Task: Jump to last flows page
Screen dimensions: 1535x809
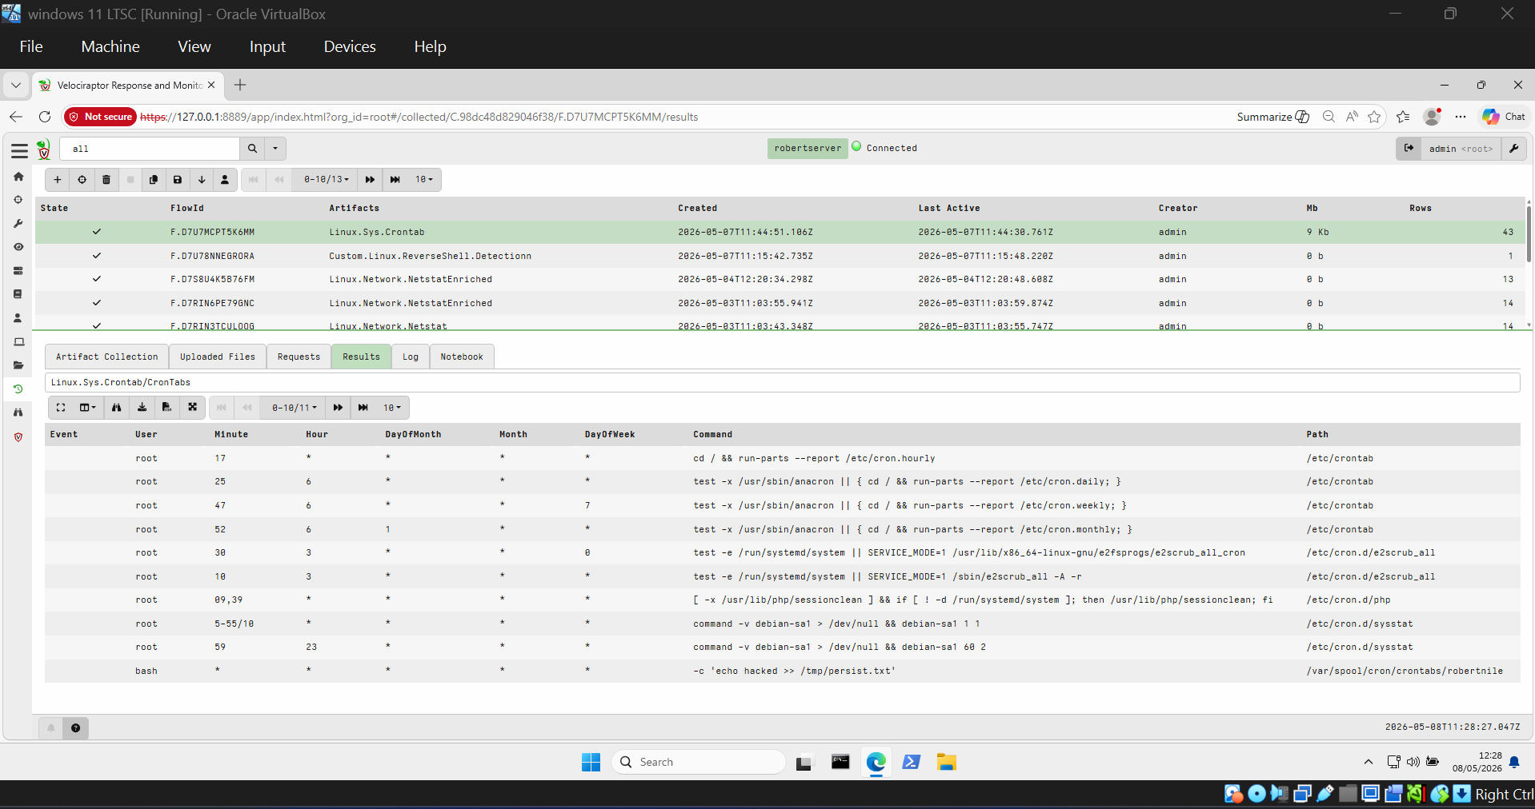Action: 395,180
